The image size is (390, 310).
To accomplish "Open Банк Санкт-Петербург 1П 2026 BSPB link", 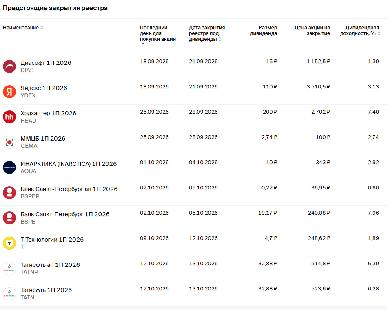I will (65, 214).
